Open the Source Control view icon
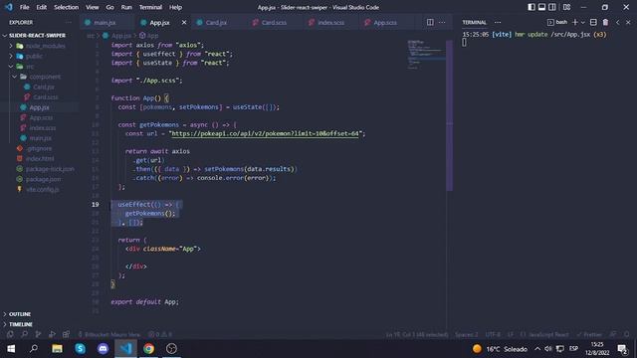 [38, 334]
